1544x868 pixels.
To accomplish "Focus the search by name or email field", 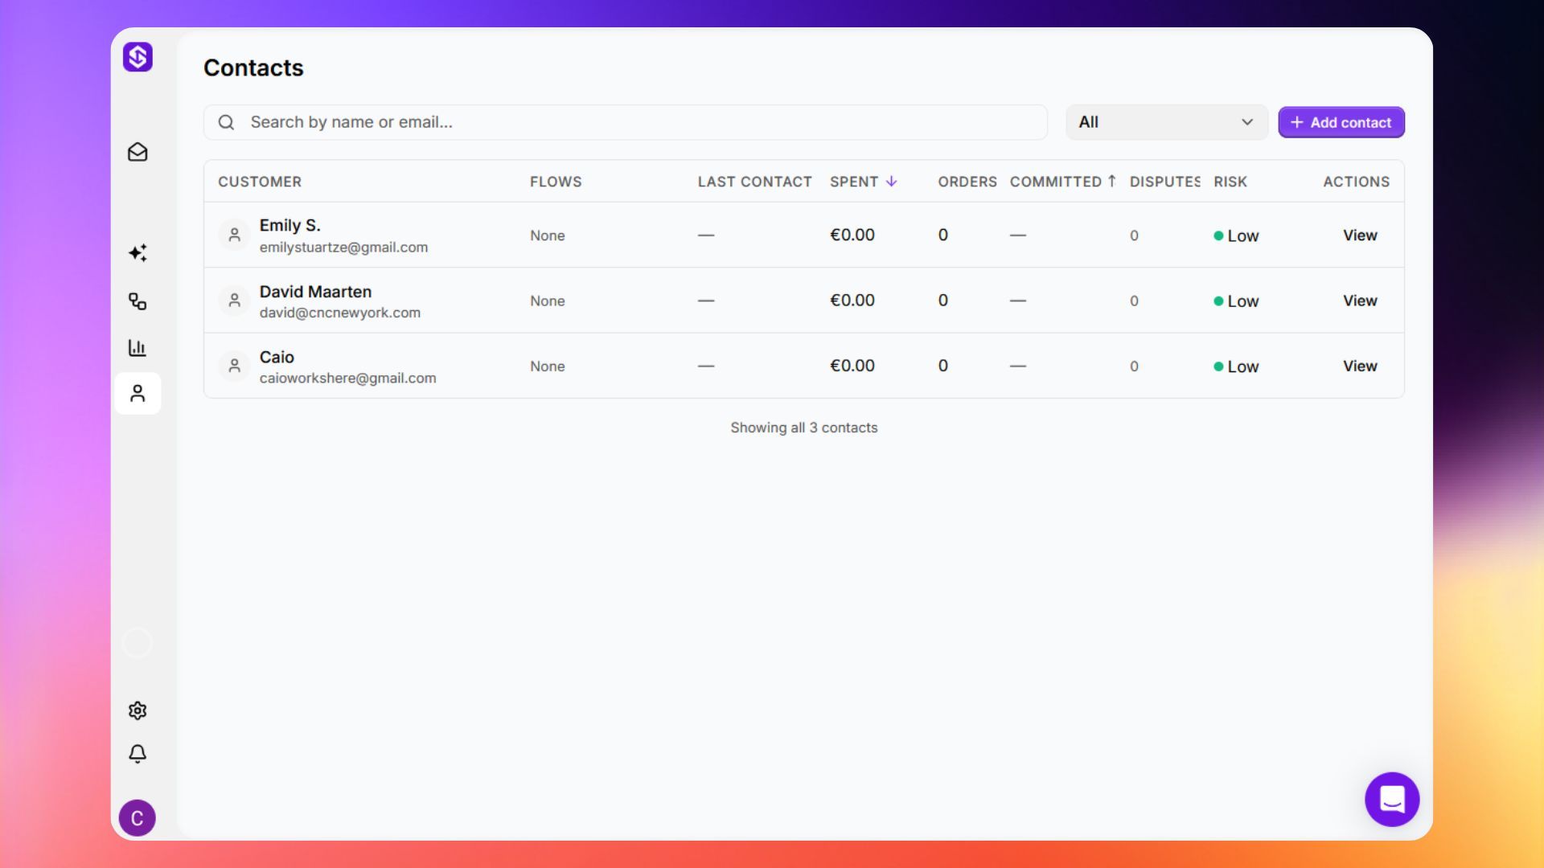I will click(626, 122).
